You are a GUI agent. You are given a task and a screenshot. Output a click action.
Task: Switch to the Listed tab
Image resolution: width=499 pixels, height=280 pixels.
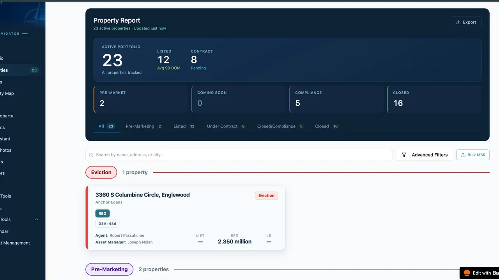coord(185,126)
